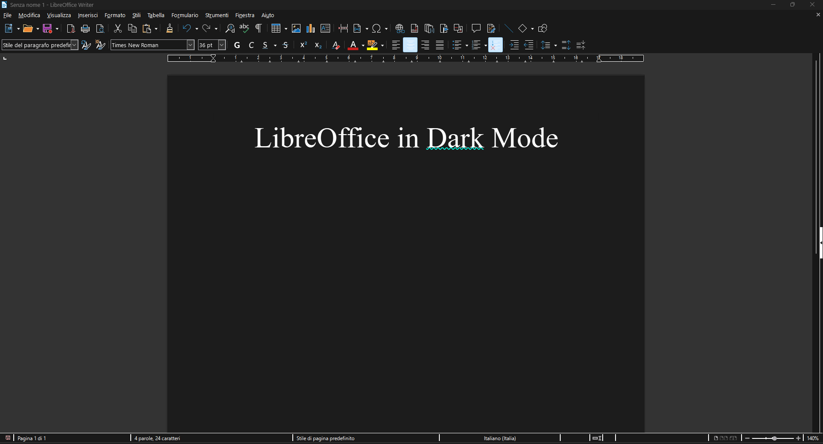823x444 pixels.
Task: Click zoom out minus button
Action: [x=748, y=438]
